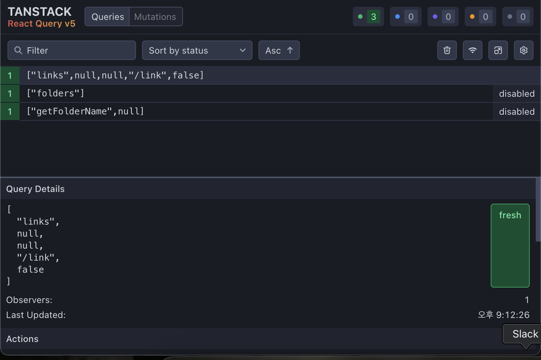Select the links query row
Viewport: 541px width, 360px height.
pyautogui.click(x=270, y=75)
